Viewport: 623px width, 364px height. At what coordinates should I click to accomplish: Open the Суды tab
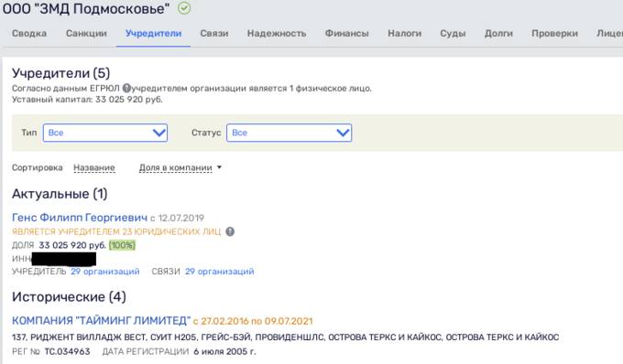pos(453,33)
